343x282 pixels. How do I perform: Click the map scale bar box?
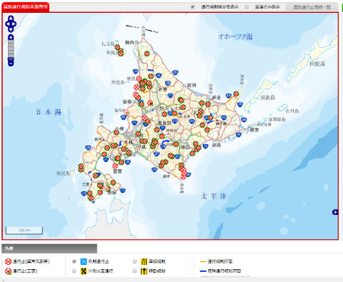[x=24, y=231]
